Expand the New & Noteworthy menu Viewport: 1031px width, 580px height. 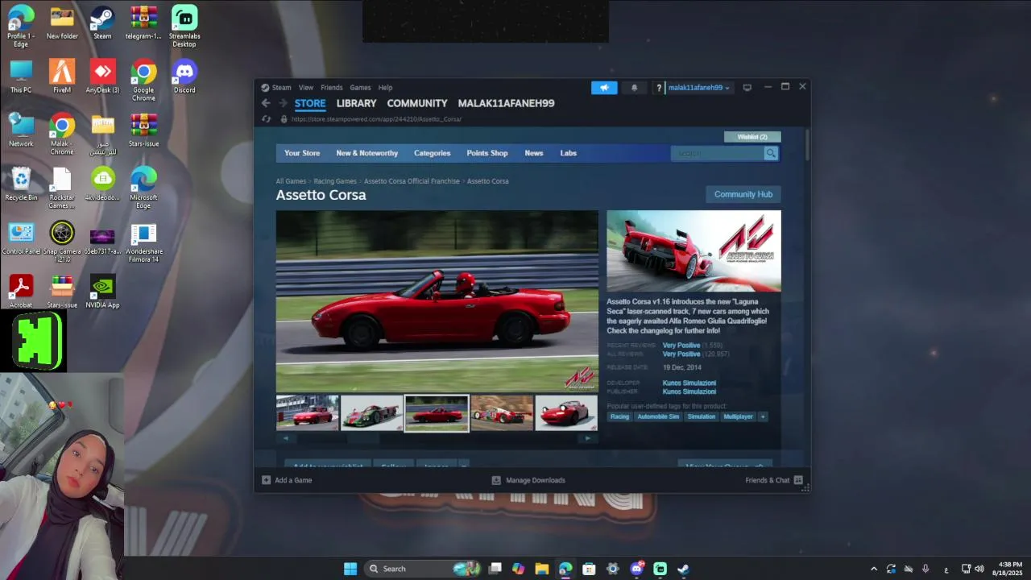(x=367, y=153)
